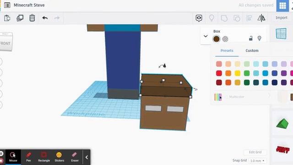Collapse the Box inspector panel
Screen dimensions: 293x165
click(x=206, y=36)
